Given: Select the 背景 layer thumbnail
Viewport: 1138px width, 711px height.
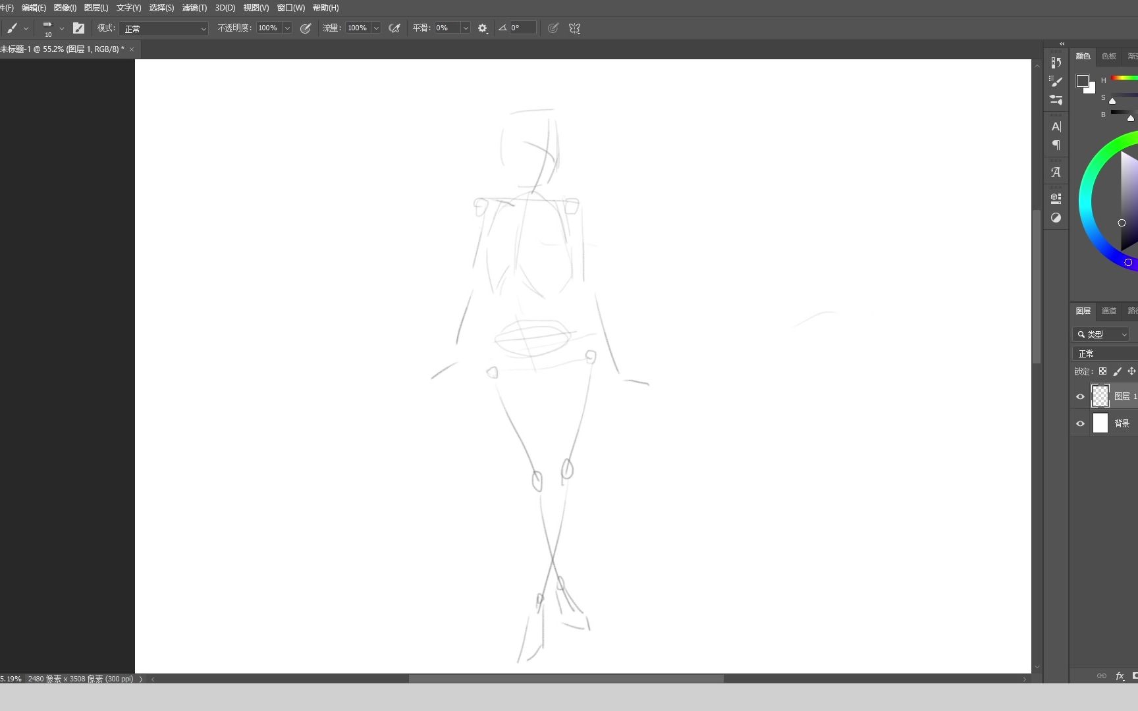Looking at the screenshot, I should pos(1100,423).
